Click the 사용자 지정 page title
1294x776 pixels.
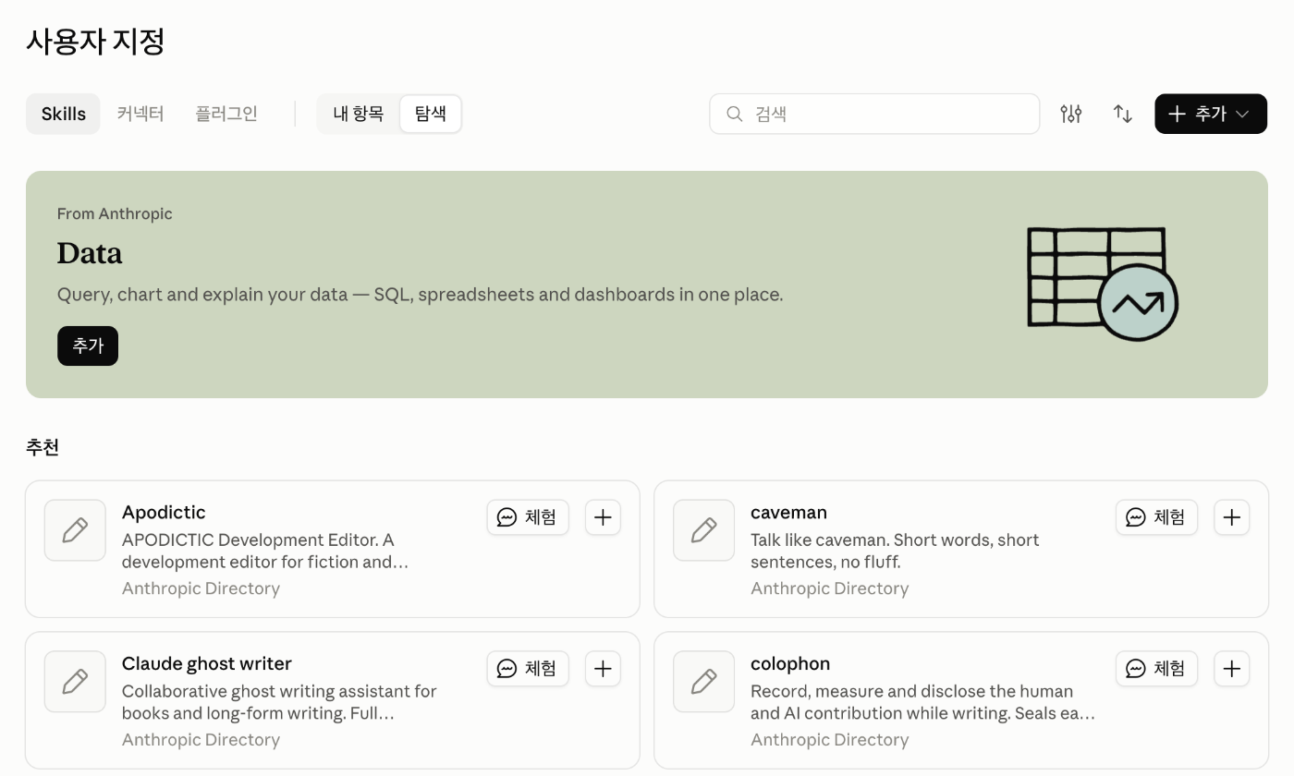pyautogui.click(x=95, y=42)
